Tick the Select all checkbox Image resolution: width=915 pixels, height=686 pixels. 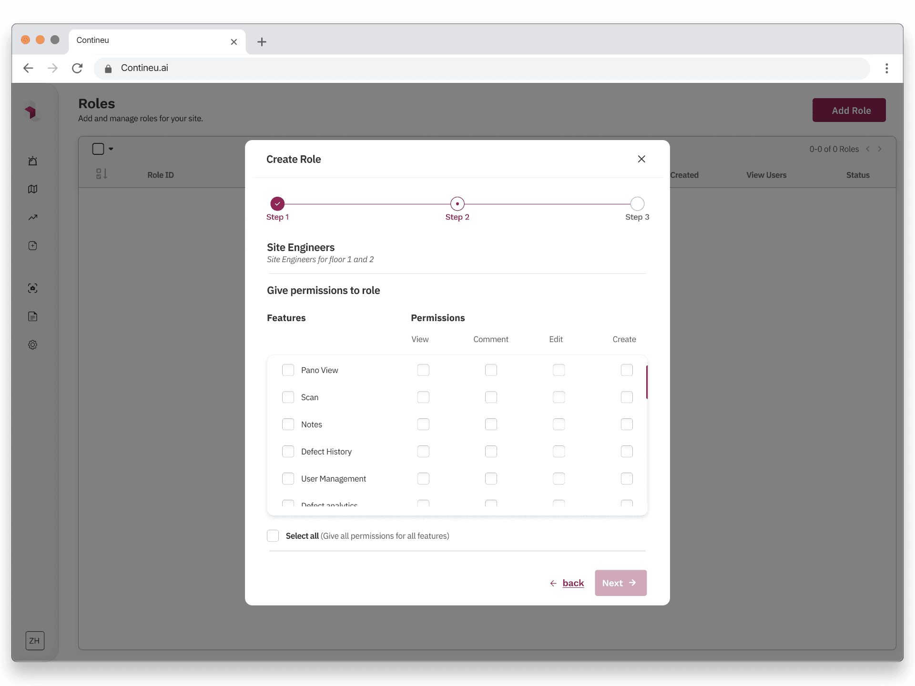[x=273, y=536]
